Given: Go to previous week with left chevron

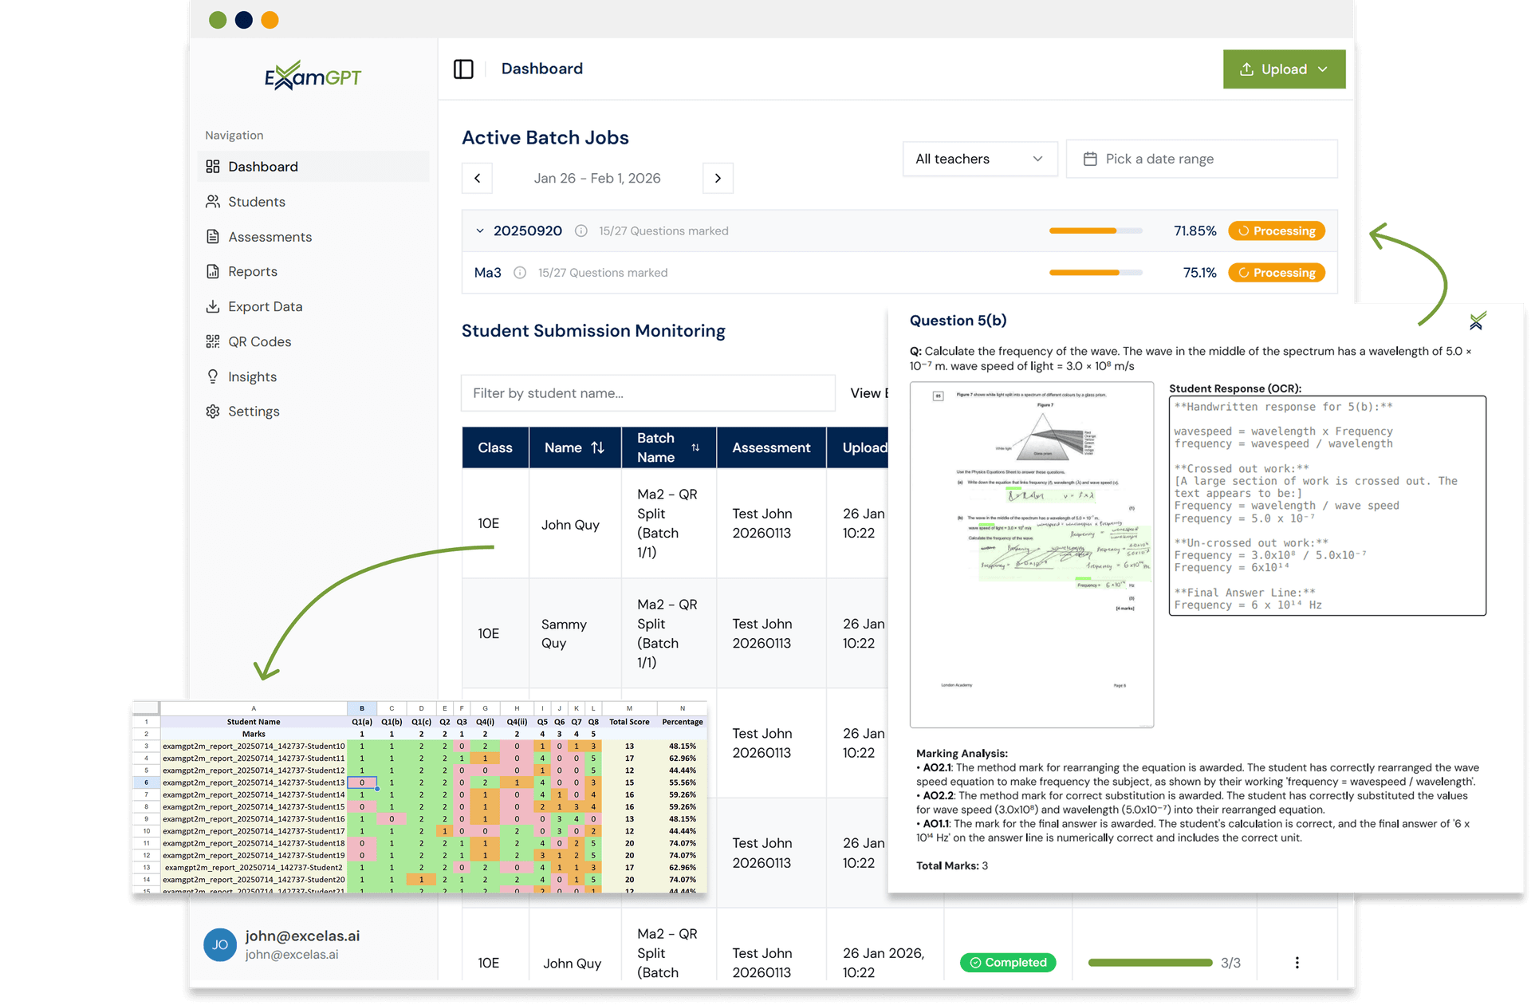Looking at the screenshot, I should (x=477, y=179).
